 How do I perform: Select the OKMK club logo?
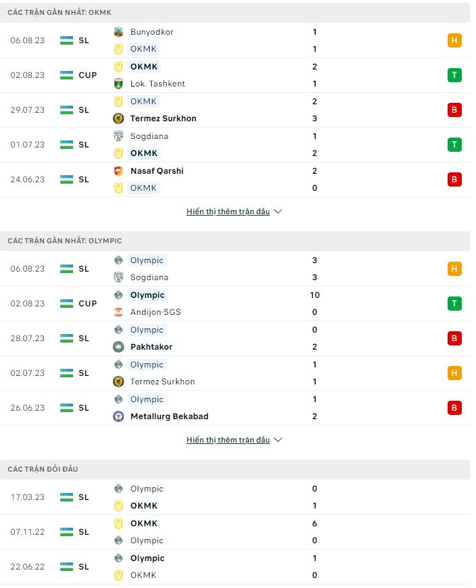(x=117, y=49)
